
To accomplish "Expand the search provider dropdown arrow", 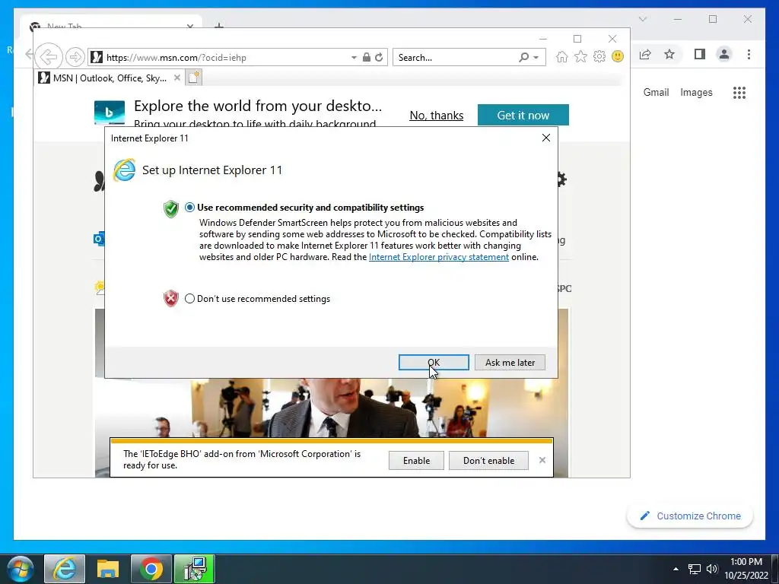I will (536, 58).
